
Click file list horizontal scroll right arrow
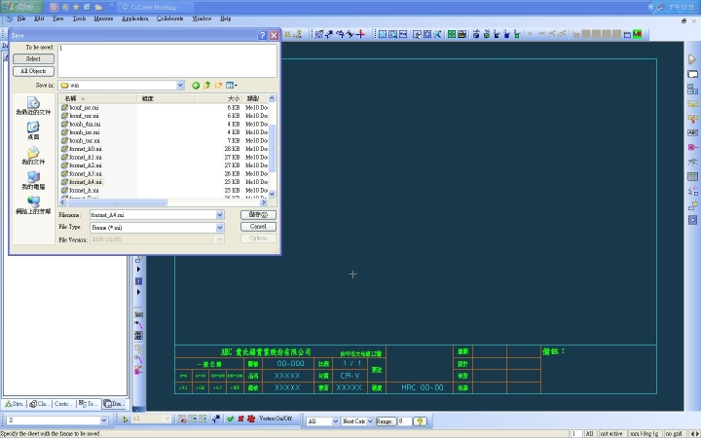click(x=263, y=202)
